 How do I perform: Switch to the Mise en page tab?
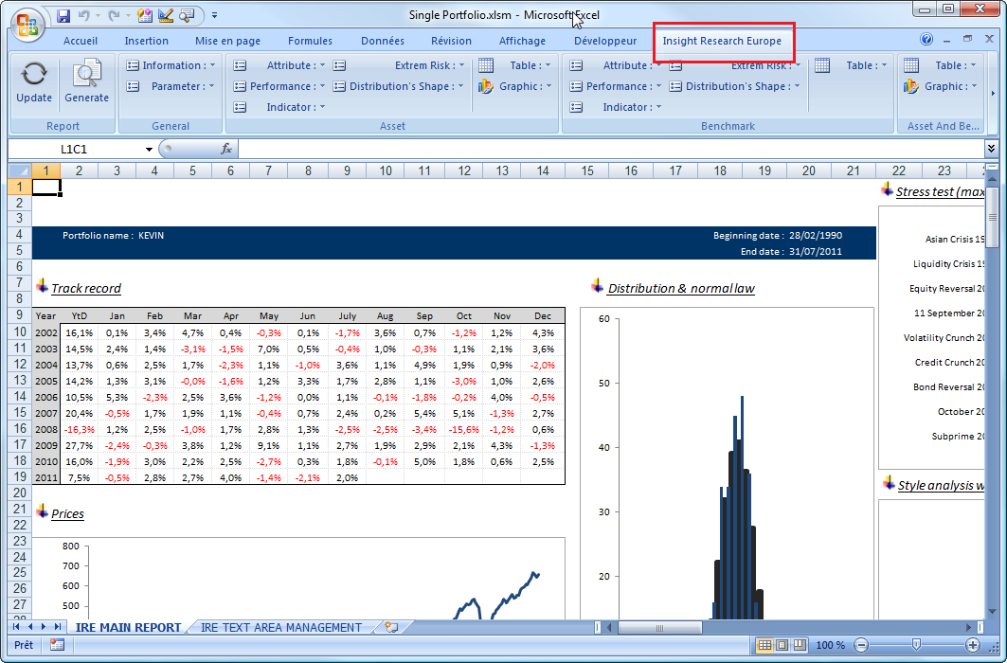[x=228, y=41]
